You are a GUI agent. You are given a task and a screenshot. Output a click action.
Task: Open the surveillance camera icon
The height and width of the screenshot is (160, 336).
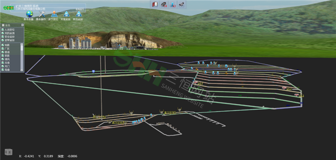coord(181,4)
